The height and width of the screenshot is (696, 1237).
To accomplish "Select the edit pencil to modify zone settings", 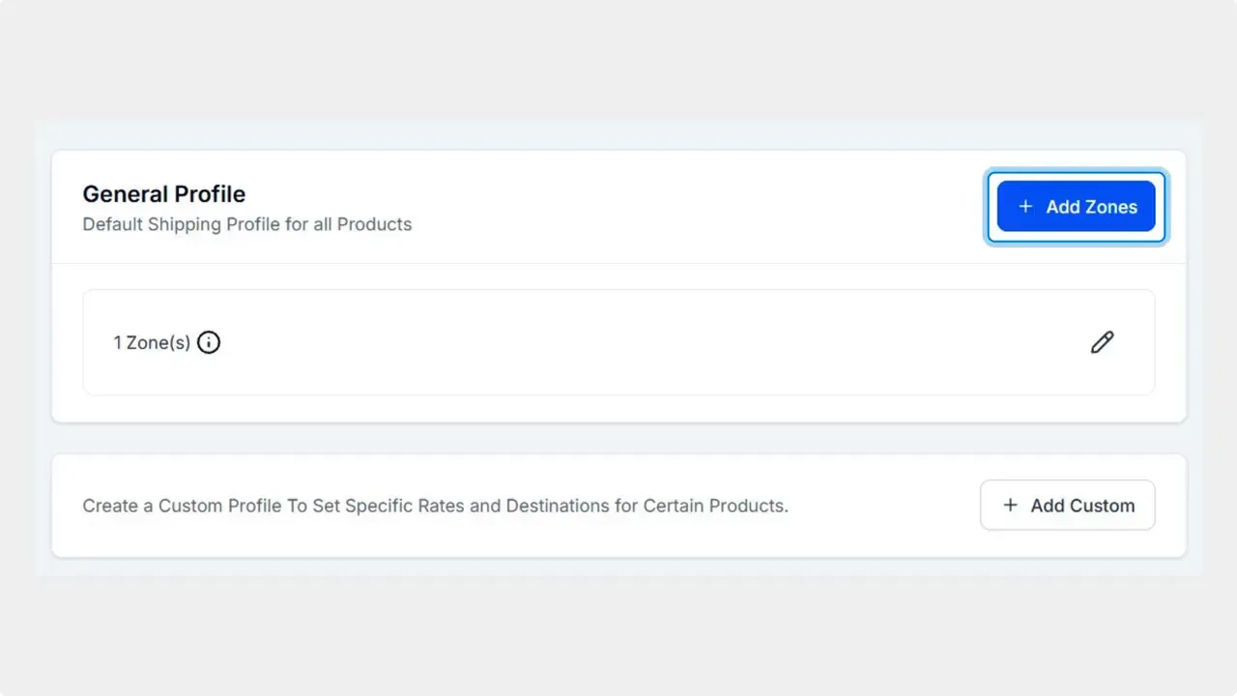I will 1102,342.
